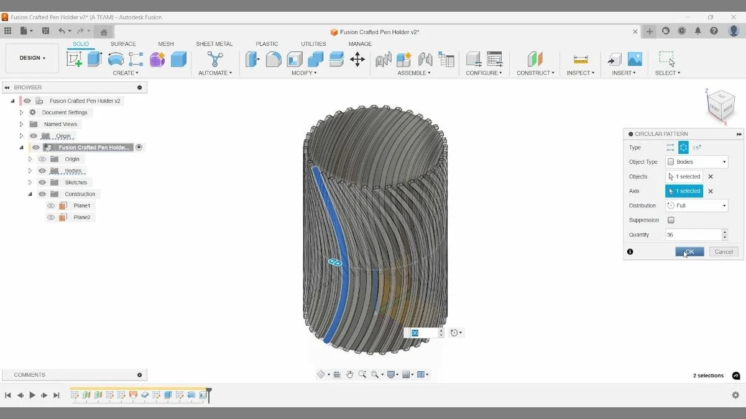
Task: Select the Extrude tool in the Create panel
Action: (x=95, y=60)
